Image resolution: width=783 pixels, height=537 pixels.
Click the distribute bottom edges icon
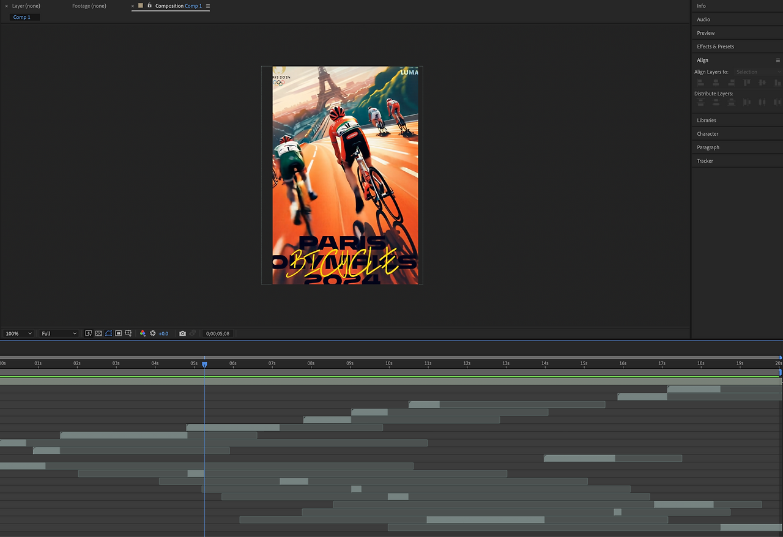731,102
